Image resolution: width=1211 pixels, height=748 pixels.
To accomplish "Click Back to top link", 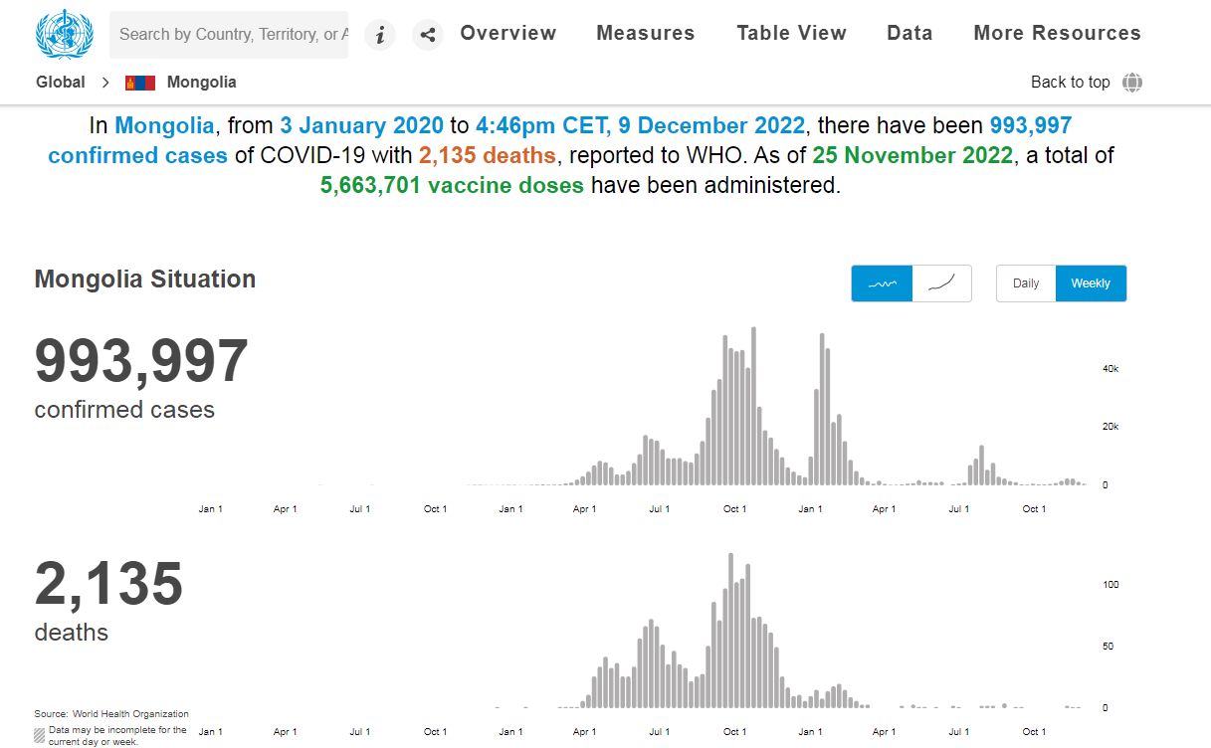I will (1071, 83).
